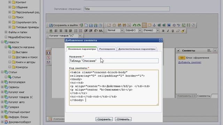Collapse the top-level Статьи tree node
The image size is (223, 125).
coord(2,72)
